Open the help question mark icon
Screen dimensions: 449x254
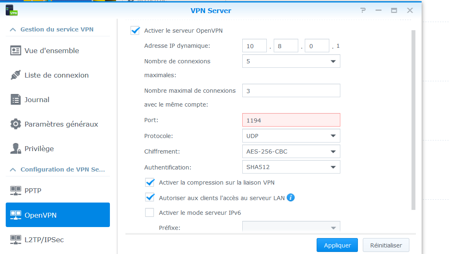[363, 11]
